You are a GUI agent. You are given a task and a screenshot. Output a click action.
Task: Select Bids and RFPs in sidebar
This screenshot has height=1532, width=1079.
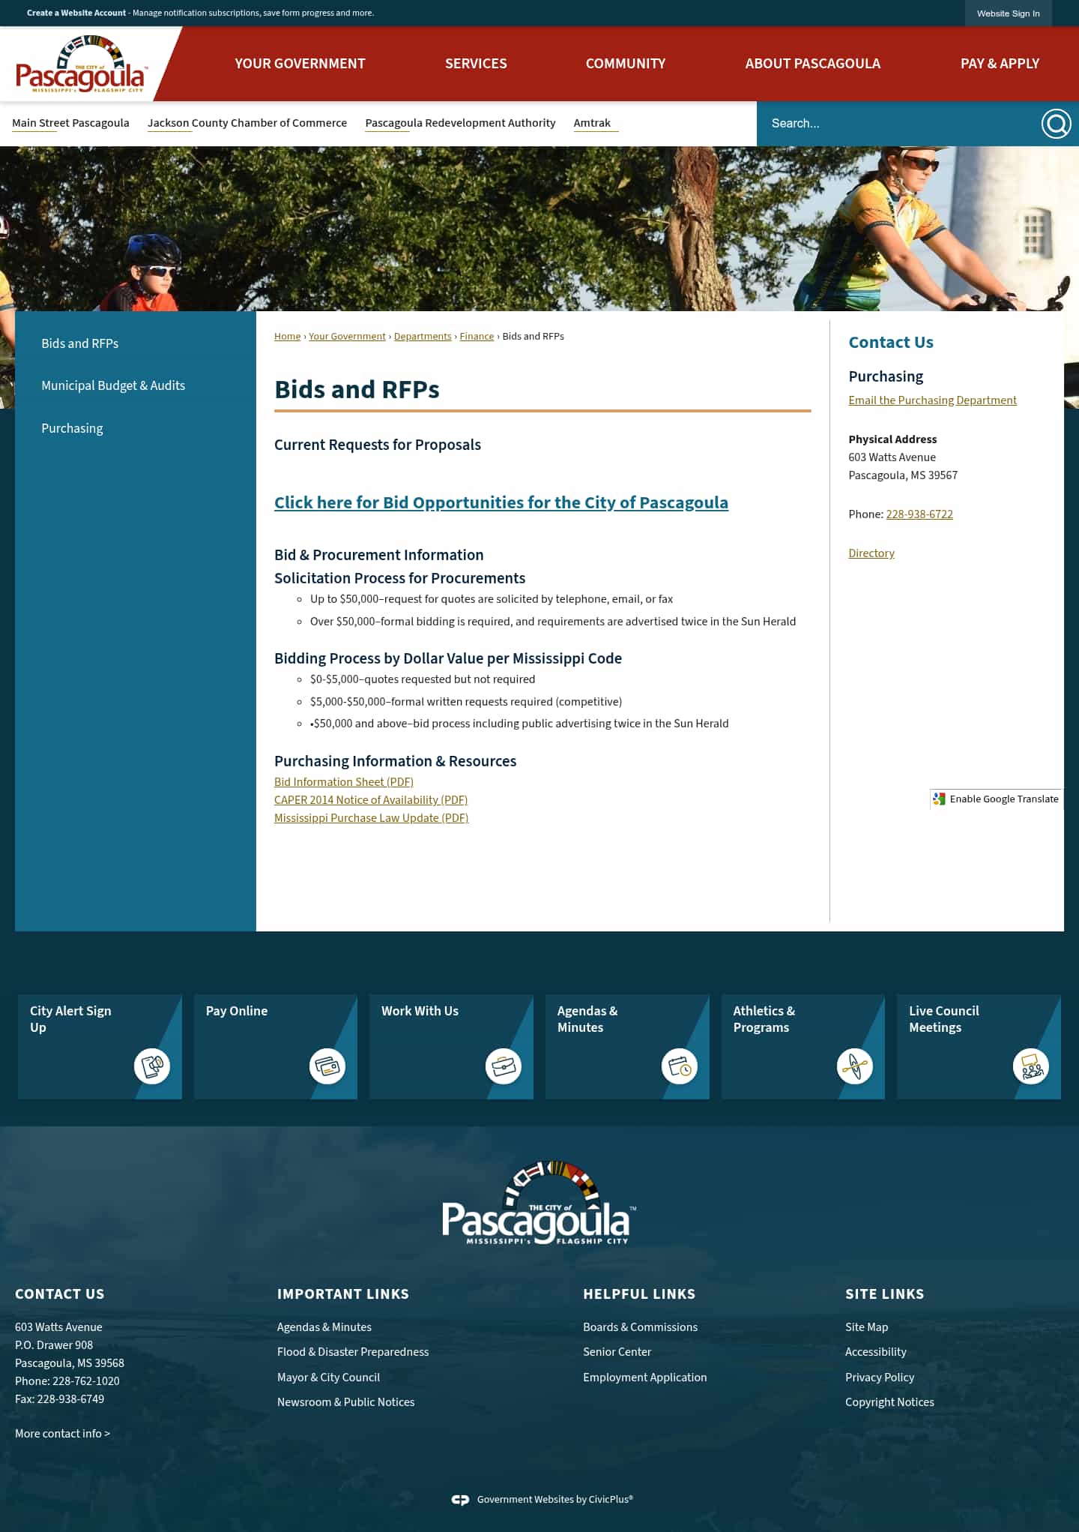tap(80, 343)
